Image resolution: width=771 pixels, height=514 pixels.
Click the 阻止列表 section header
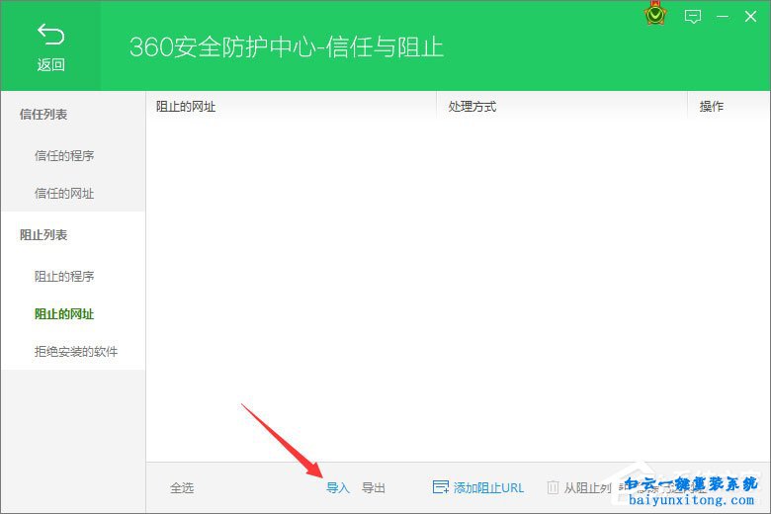43,235
